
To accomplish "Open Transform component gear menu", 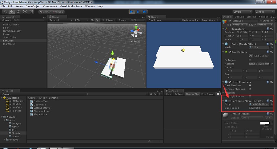I will tap(271, 29).
